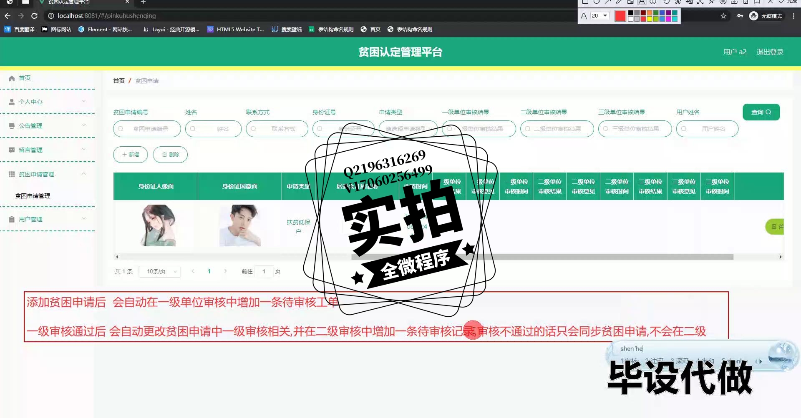Click the ID card portrait-side thumbnail

(x=158, y=225)
